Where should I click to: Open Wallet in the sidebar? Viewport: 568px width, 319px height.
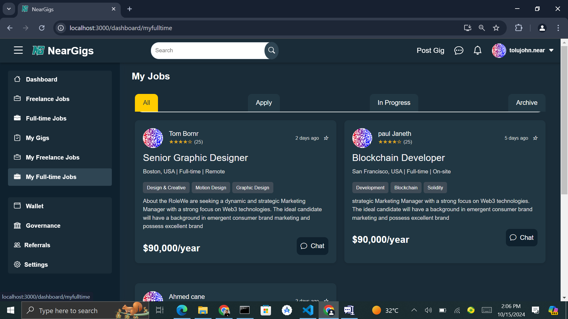coord(34,206)
